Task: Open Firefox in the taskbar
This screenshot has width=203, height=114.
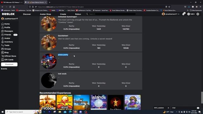Action: click(75, 112)
